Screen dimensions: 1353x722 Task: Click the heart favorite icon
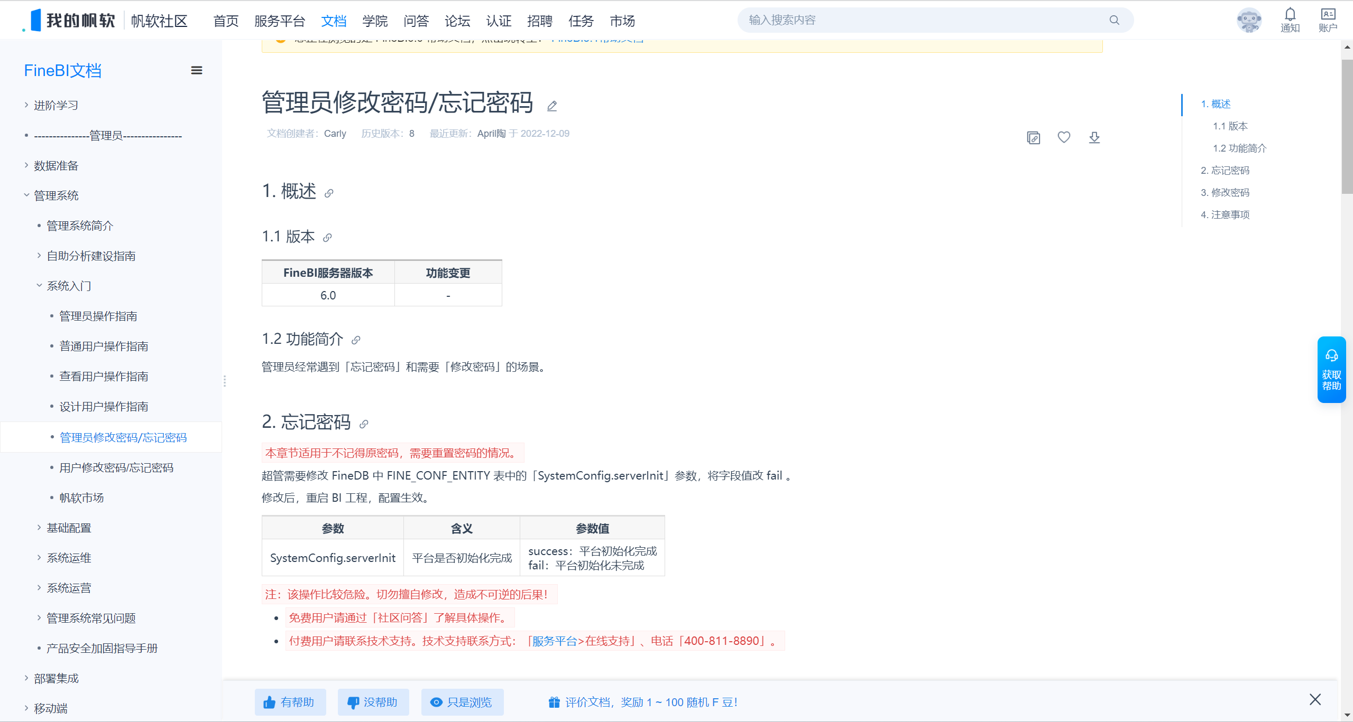pos(1064,137)
